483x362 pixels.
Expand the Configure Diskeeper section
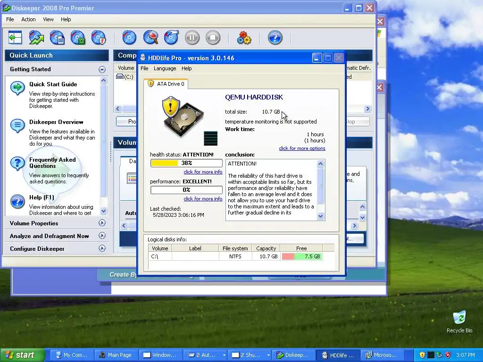[x=102, y=248]
